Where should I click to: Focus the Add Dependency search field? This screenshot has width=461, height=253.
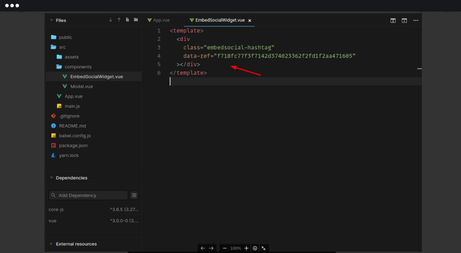(88, 195)
